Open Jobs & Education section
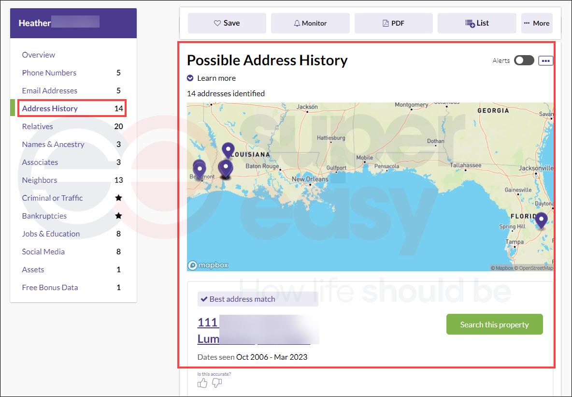 tap(51, 234)
